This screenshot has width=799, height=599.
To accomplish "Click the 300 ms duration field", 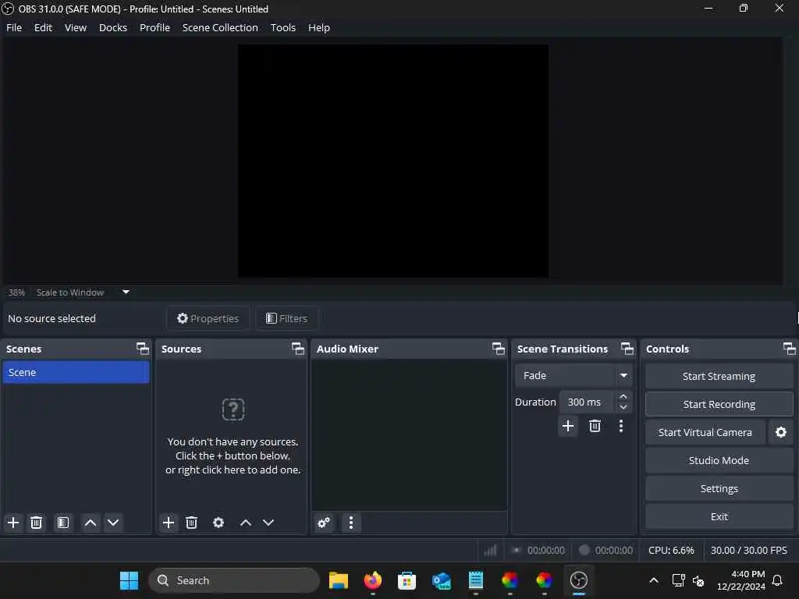I will (x=587, y=402).
